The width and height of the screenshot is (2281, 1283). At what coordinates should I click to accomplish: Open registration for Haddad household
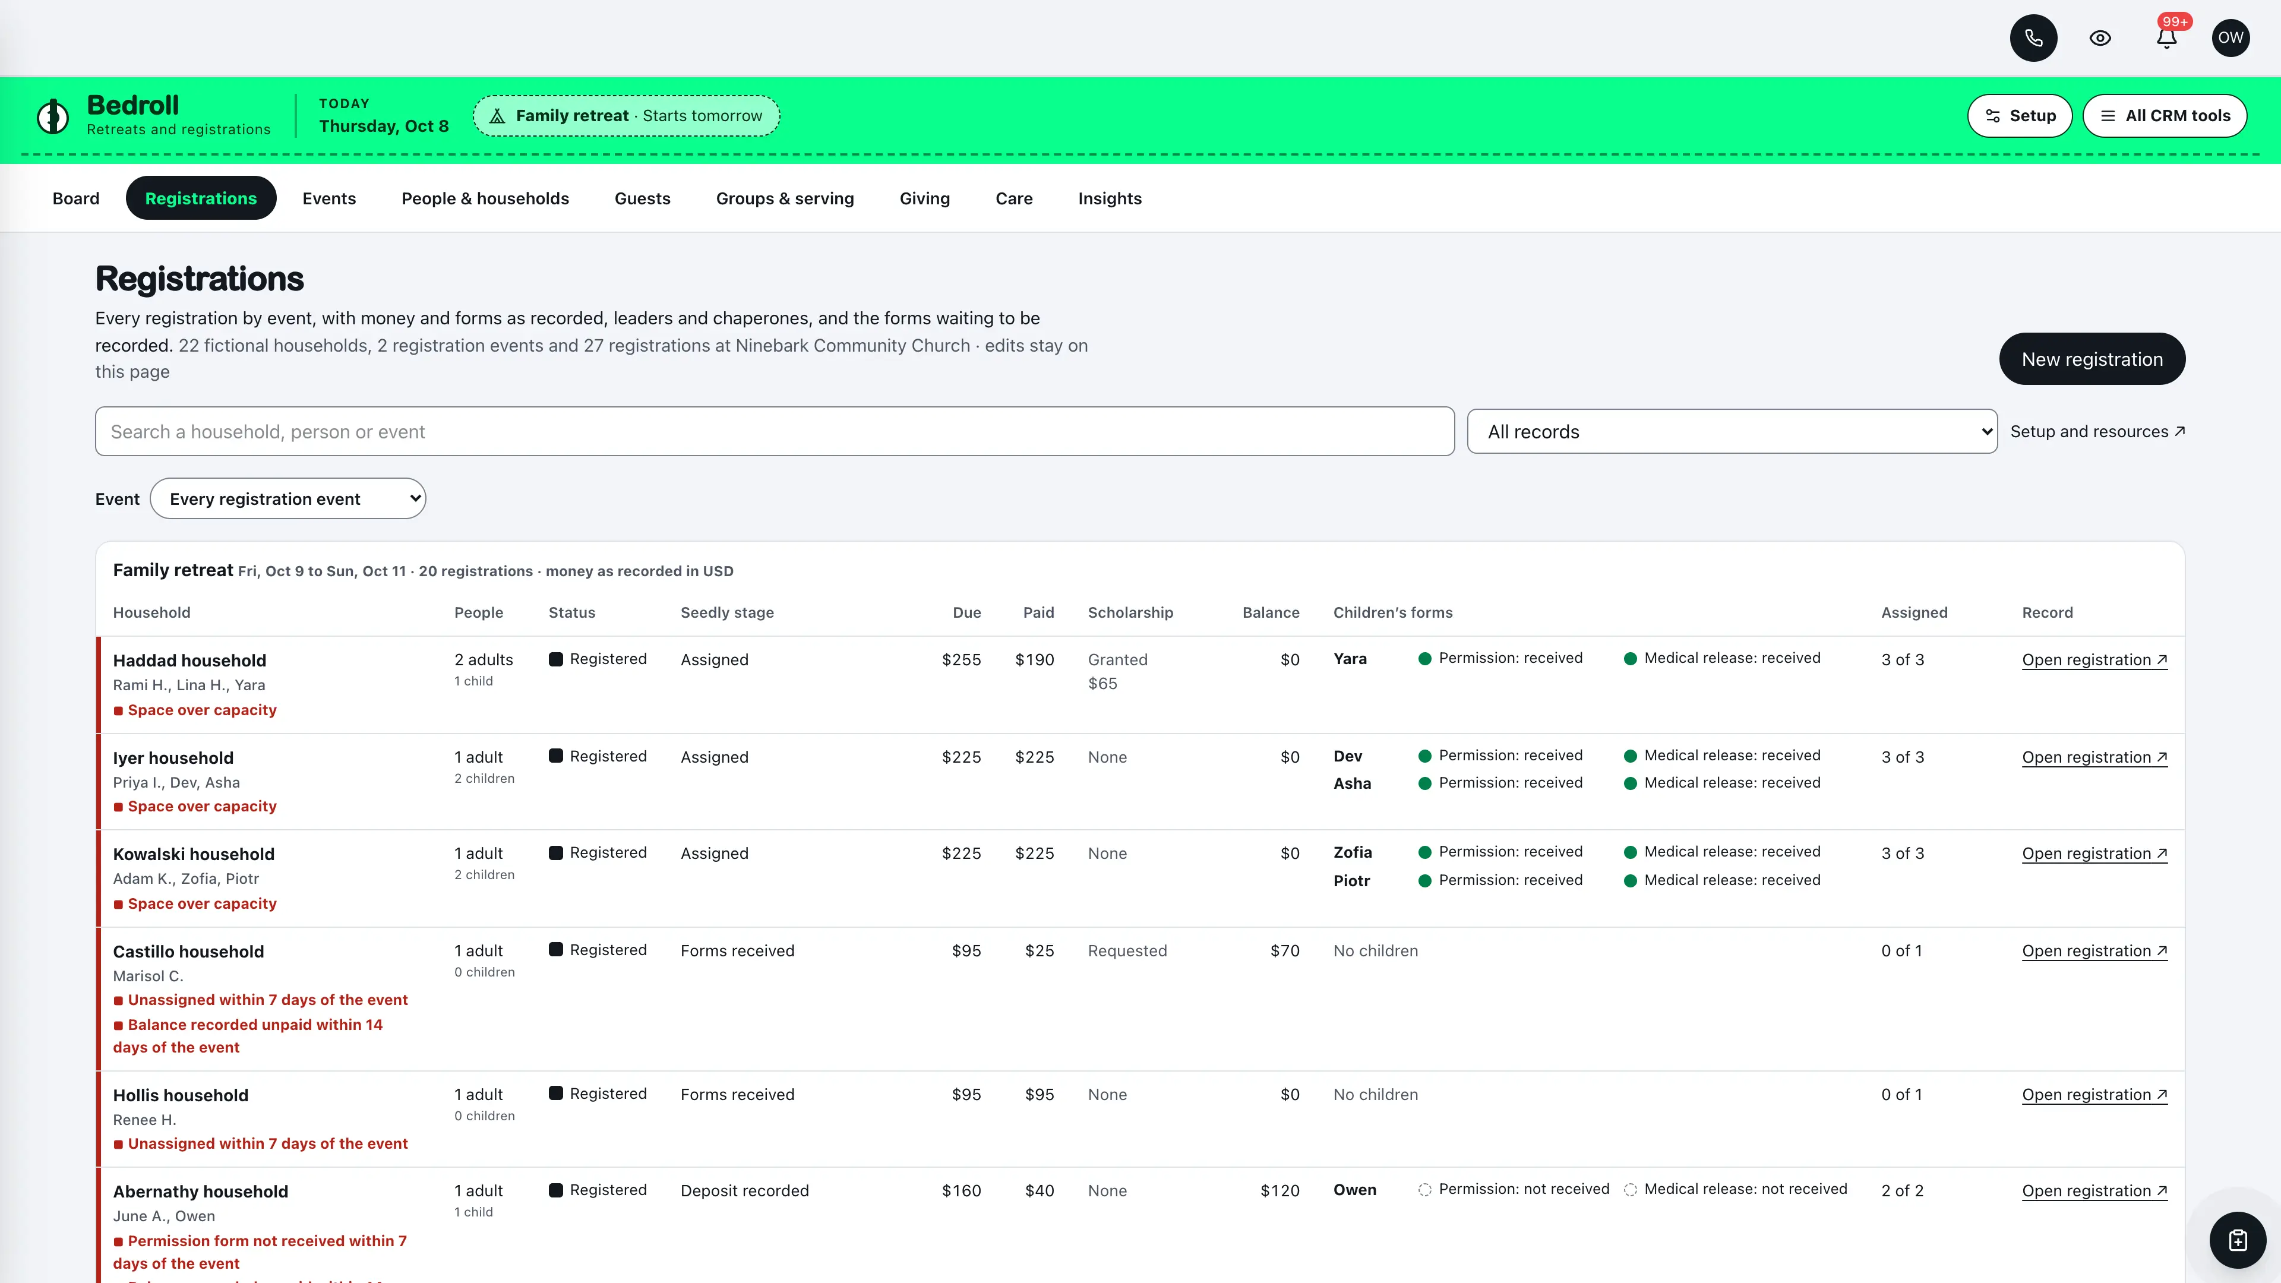pos(2094,660)
